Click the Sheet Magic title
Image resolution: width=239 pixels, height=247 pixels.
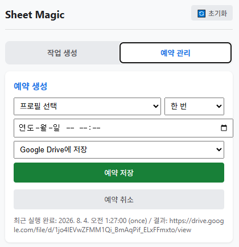click(35, 15)
